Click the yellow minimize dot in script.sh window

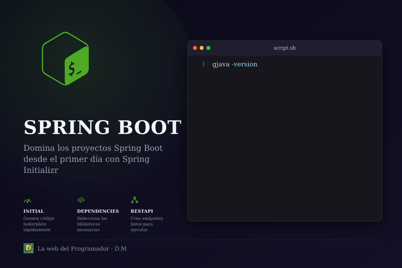[202, 48]
